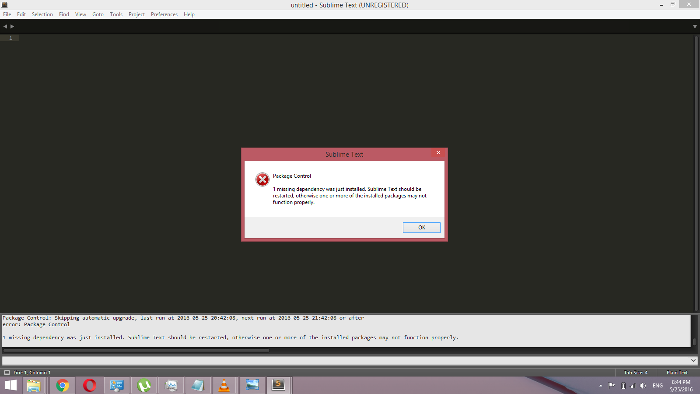Expand the open files tab dropdown arrow

point(695,27)
